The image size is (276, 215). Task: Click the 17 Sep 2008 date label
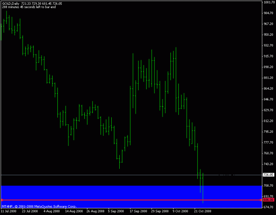[138, 211]
